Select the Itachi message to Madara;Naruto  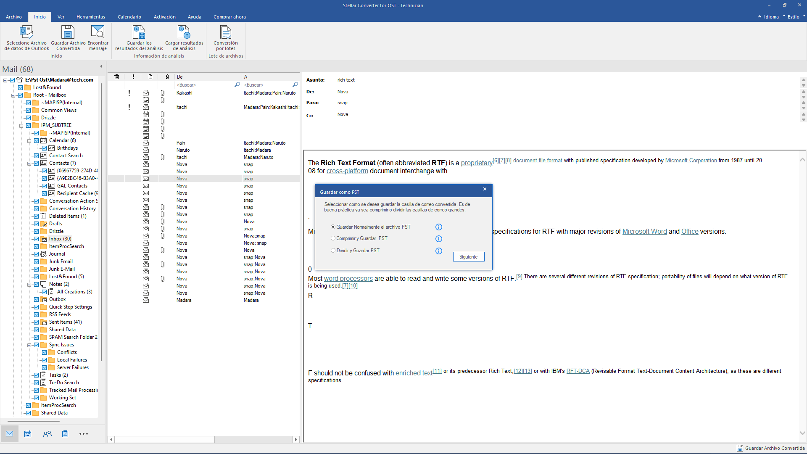(x=204, y=157)
